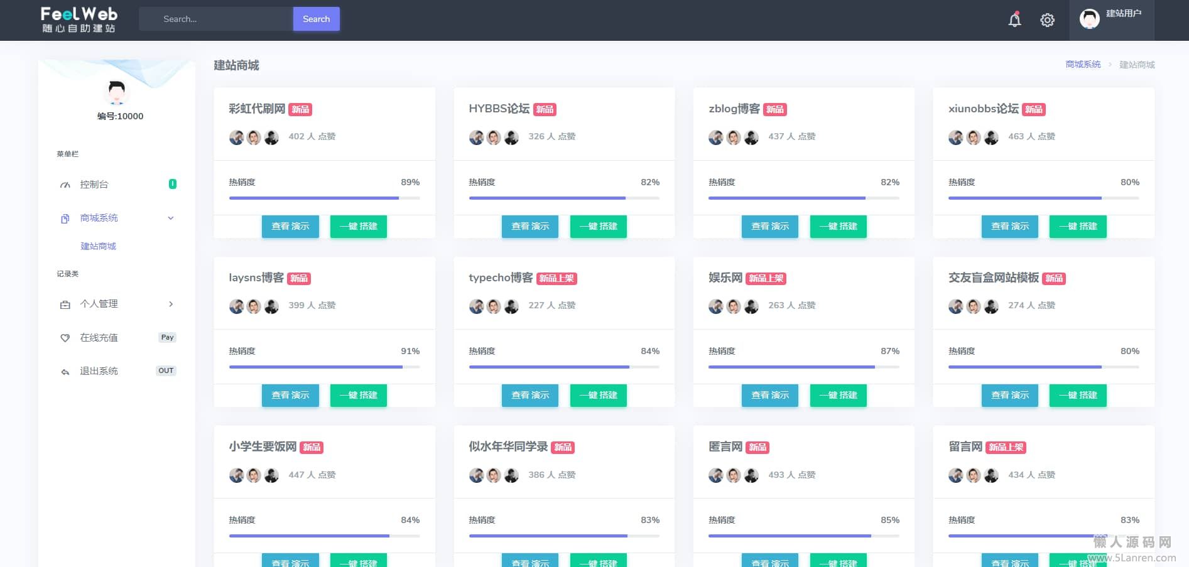
Task: Click the 娱乐网 87% popularity bar
Action: (804, 367)
